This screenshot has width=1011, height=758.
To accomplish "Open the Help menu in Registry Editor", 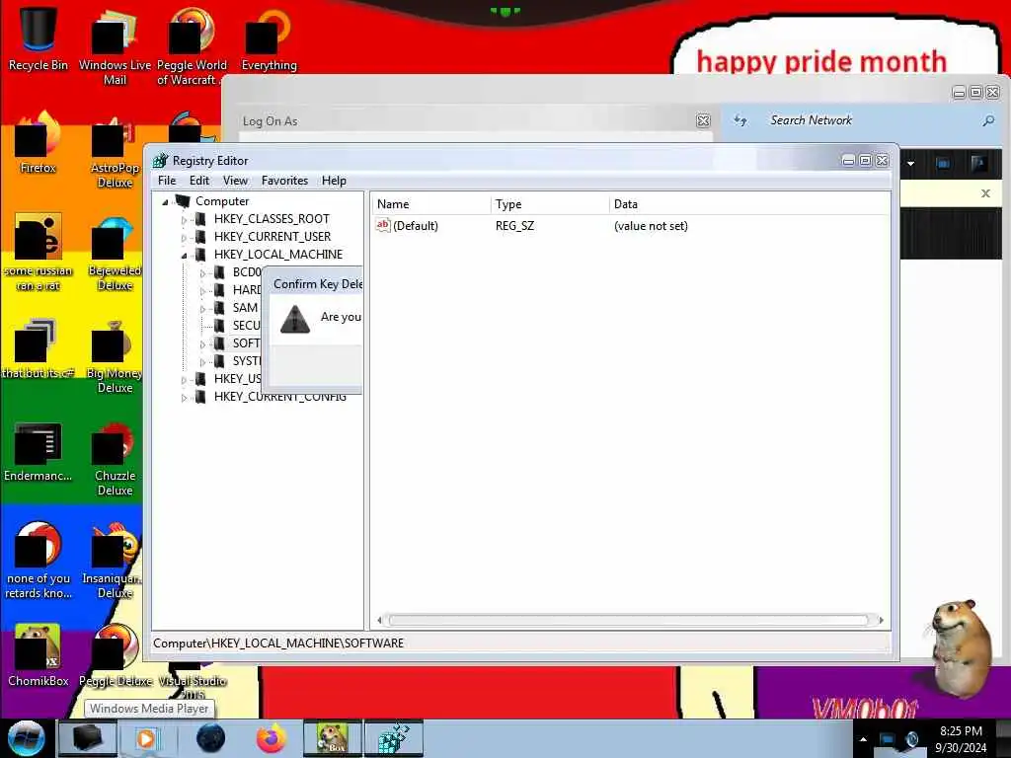I will 334,181.
